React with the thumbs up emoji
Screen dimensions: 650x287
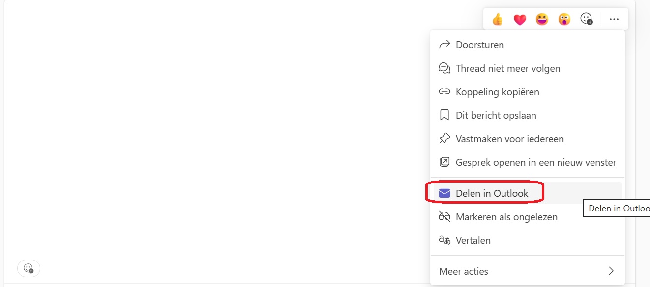498,19
